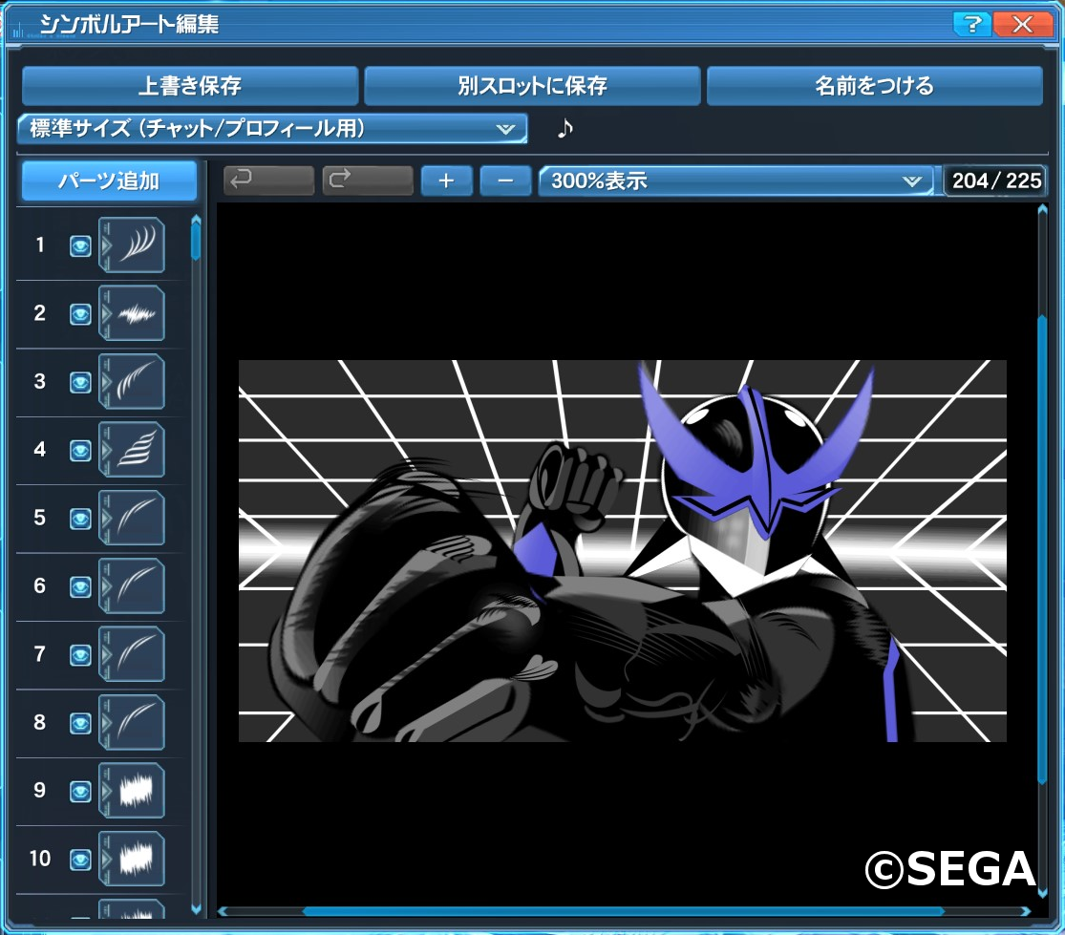Expand the layer 3 group arrow
The height and width of the screenshot is (935, 1065).
tap(105, 382)
